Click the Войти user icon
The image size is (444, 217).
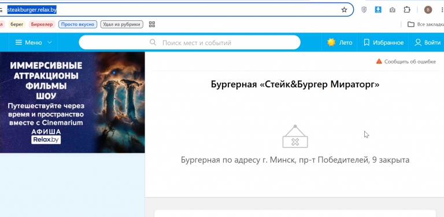click(x=418, y=42)
